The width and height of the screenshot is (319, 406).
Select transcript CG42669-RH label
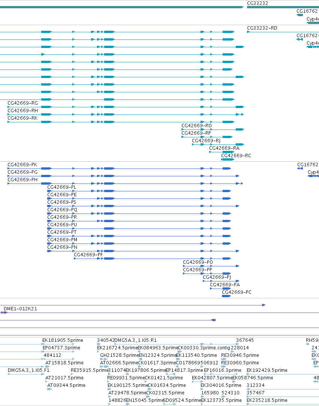(22, 111)
